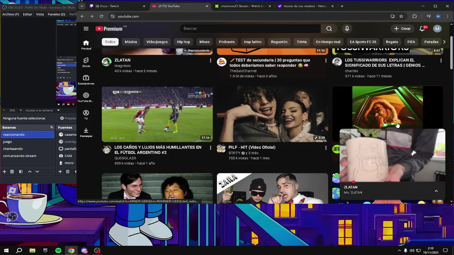Open TheQuizChannel channel link
This screenshot has width=454, height=255.
tap(243, 71)
